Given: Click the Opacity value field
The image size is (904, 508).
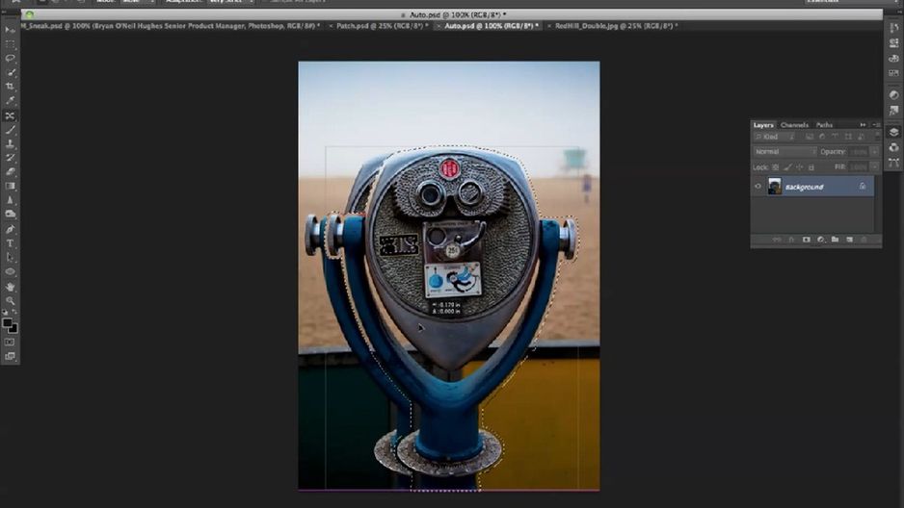Looking at the screenshot, I should coord(859,152).
